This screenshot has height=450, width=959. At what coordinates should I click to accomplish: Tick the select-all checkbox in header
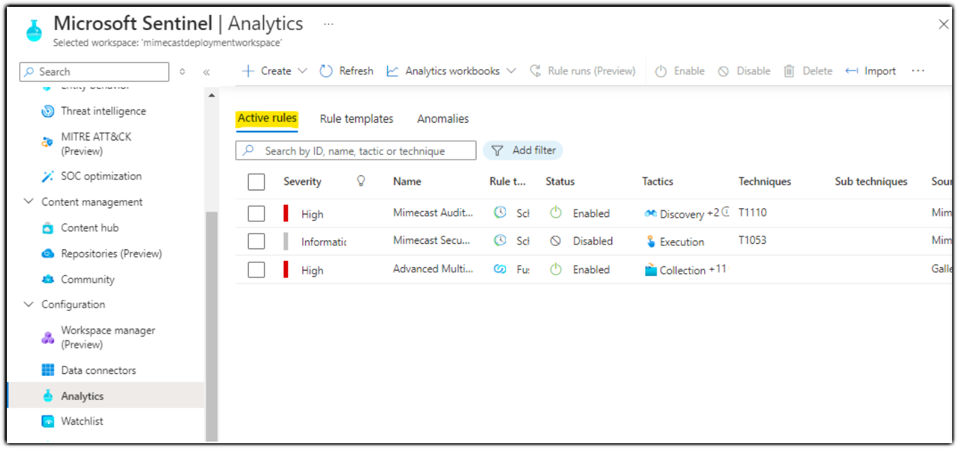pyautogui.click(x=256, y=182)
